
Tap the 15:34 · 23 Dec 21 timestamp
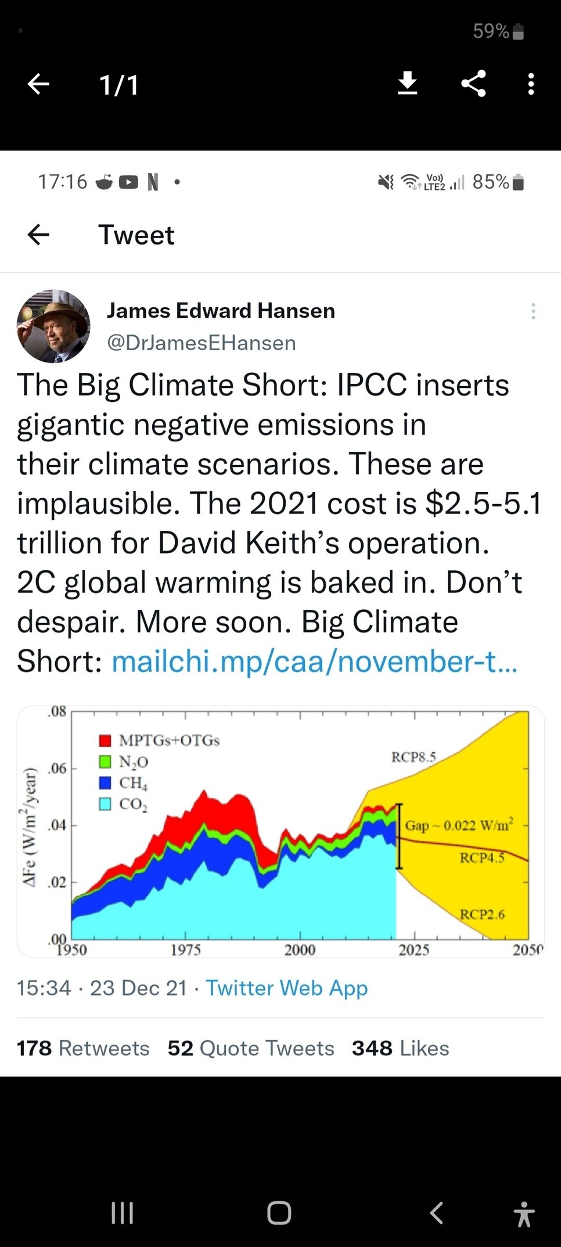point(102,988)
